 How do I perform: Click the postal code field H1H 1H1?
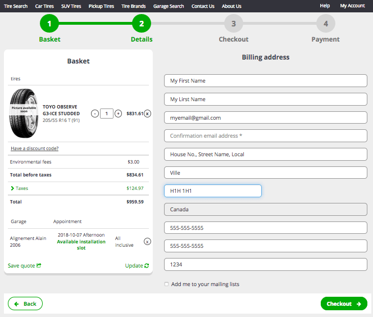pos(213,191)
